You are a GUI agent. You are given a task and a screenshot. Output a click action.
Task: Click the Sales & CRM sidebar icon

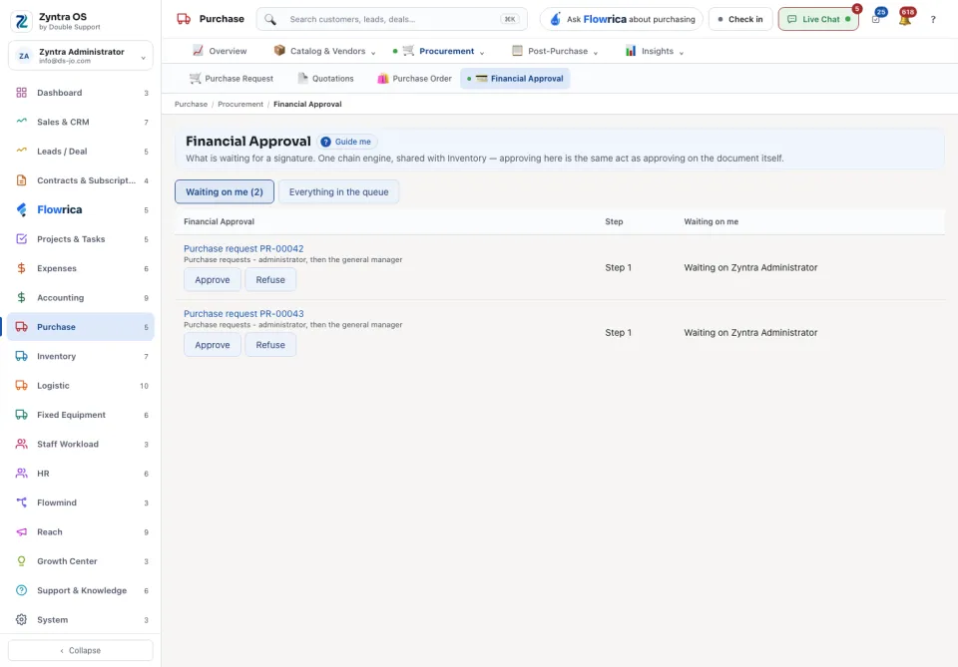[21, 122]
